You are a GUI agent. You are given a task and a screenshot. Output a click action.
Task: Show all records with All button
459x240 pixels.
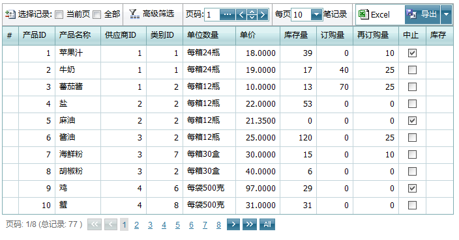coord(267,224)
